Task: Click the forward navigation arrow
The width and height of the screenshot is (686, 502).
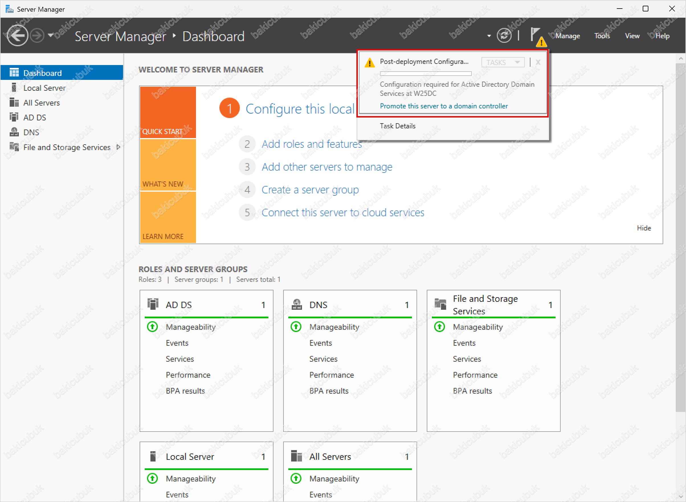Action: [37, 36]
